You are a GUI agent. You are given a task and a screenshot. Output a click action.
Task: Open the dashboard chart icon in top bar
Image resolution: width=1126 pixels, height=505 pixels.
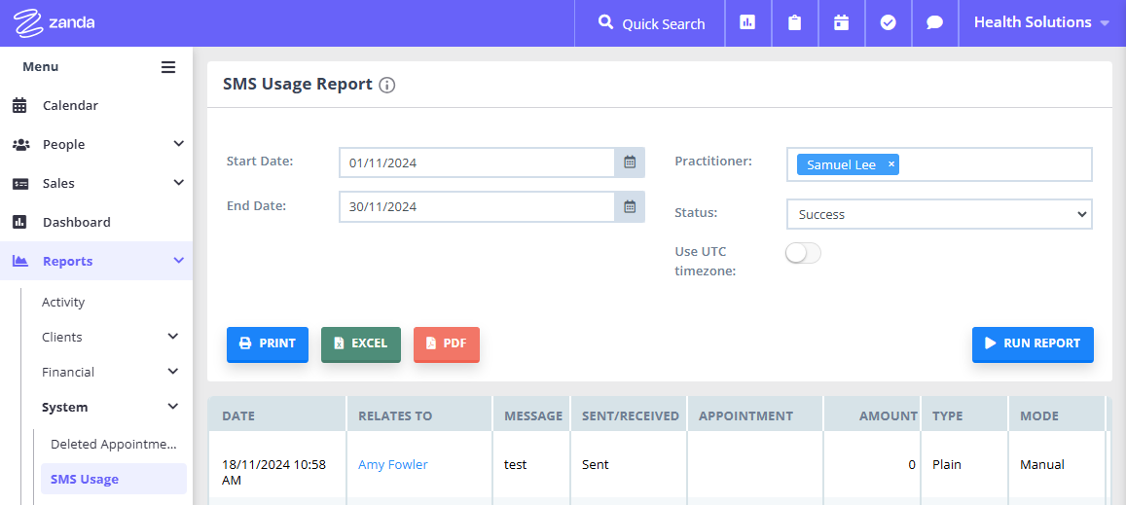point(747,22)
